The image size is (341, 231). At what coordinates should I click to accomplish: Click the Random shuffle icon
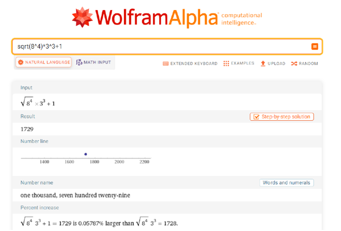click(x=294, y=64)
